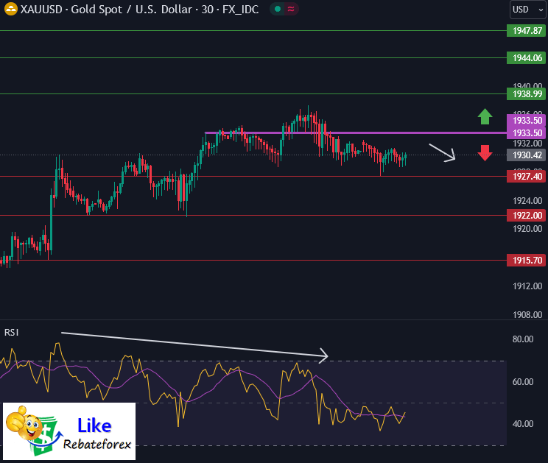This screenshot has height=463, width=548.
Task: Select the red 1927.40 price label
Action: 527,177
